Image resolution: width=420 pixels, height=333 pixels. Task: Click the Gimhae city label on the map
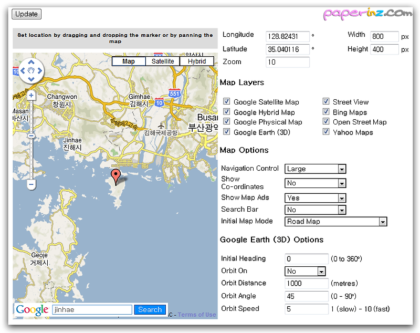click(x=139, y=100)
